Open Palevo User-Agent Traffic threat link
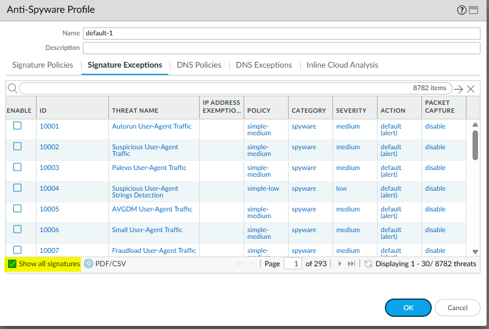Screen dimensions: 489x329 [x=149, y=168]
